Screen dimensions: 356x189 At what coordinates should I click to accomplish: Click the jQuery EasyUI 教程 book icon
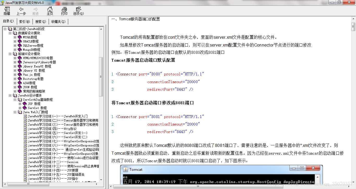tap(20, 66)
